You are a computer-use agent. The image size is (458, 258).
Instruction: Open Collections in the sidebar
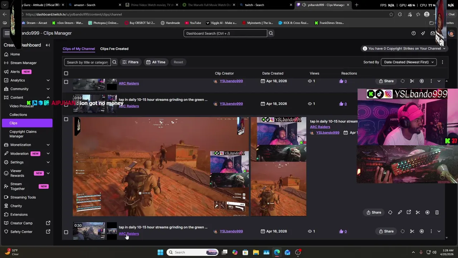(18, 115)
